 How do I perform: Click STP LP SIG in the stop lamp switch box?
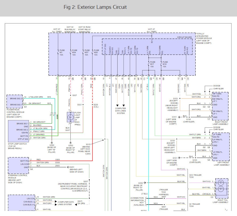coord(23,139)
